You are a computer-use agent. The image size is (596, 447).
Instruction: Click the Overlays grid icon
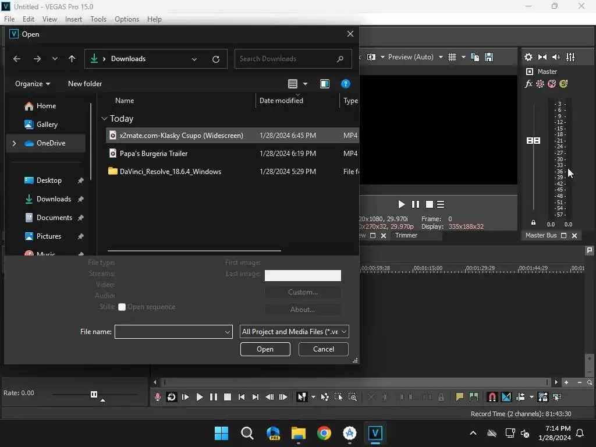click(452, 57)
